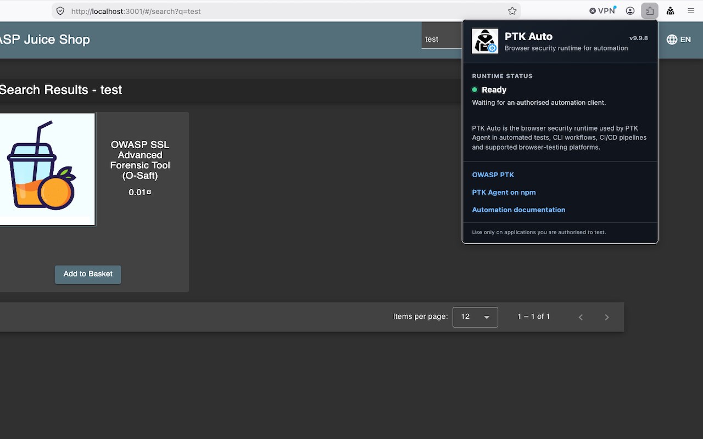
Task: Click the OWASP Juice Shop title
Action: point(44,40)
